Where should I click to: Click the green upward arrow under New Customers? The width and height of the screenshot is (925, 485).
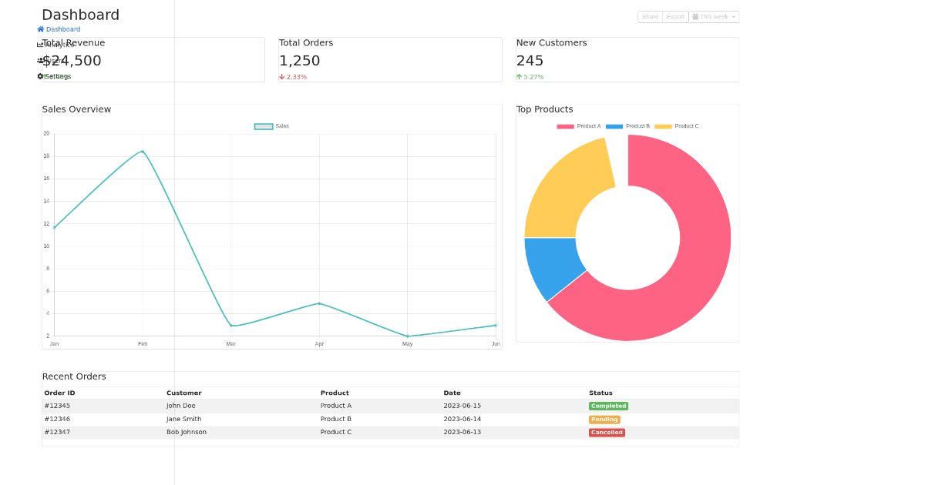tap(520, 77)
